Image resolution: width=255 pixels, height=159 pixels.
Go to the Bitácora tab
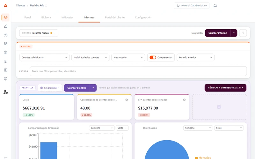(46, 17)
